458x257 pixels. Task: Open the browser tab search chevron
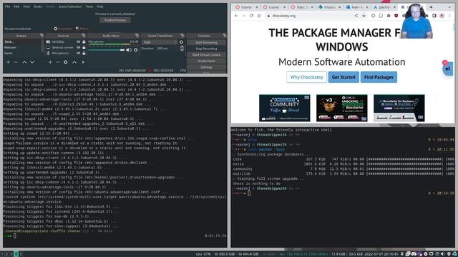coord(450,7)
